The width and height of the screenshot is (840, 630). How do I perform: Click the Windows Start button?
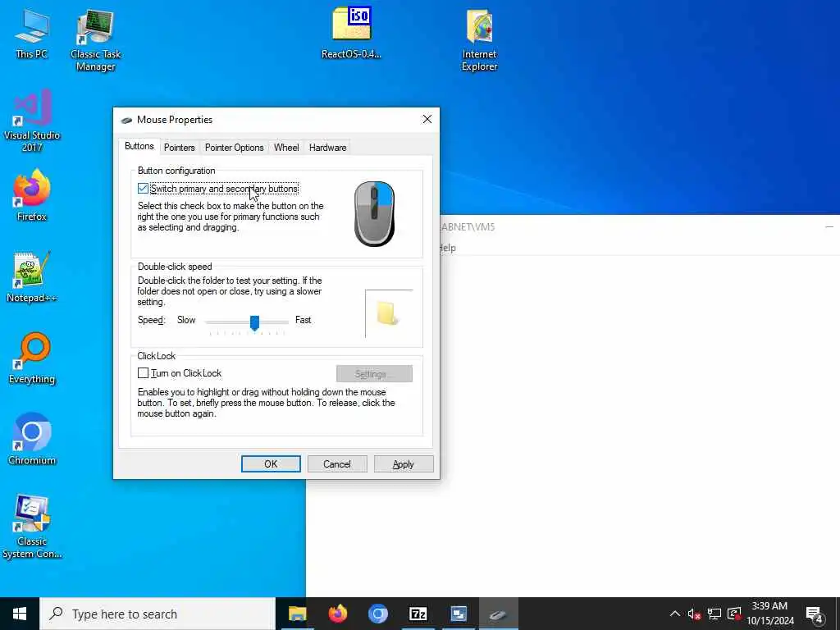pos(20,614)
